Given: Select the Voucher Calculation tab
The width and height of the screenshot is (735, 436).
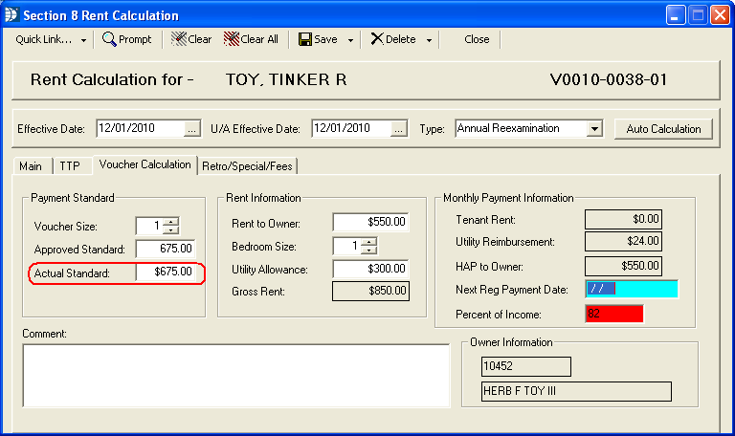Looking at the screenshot, I should (x=145, y=164).
